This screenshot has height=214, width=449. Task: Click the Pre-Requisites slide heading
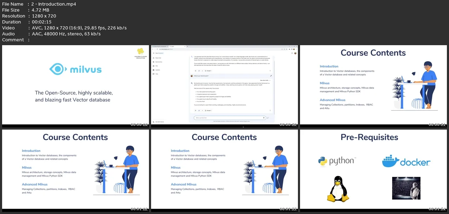(369, 137)
